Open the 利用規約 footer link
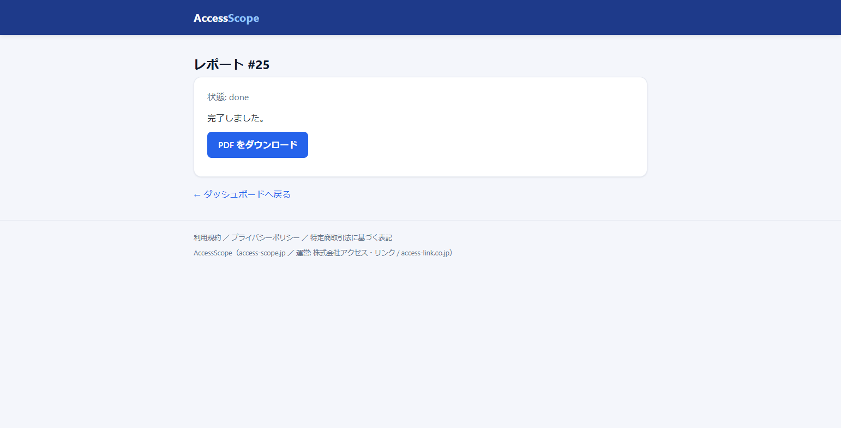841x428 pixels. (x=207, y=237)
